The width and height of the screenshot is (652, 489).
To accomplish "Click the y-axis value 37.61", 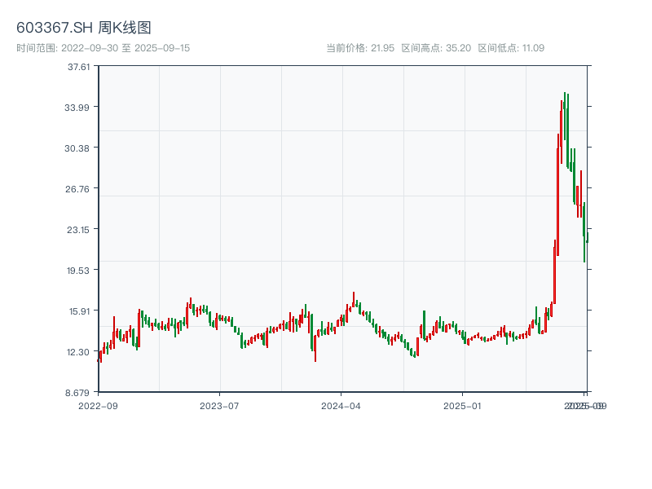I will [x=78, y=67].
